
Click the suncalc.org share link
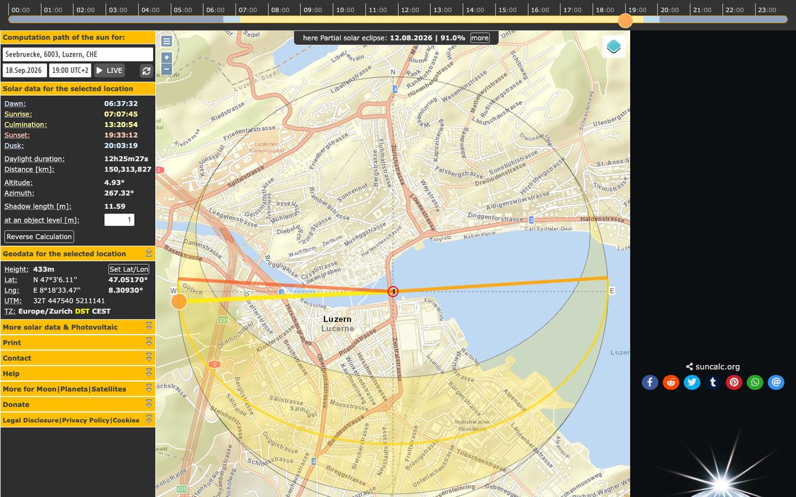click(713, 366)
